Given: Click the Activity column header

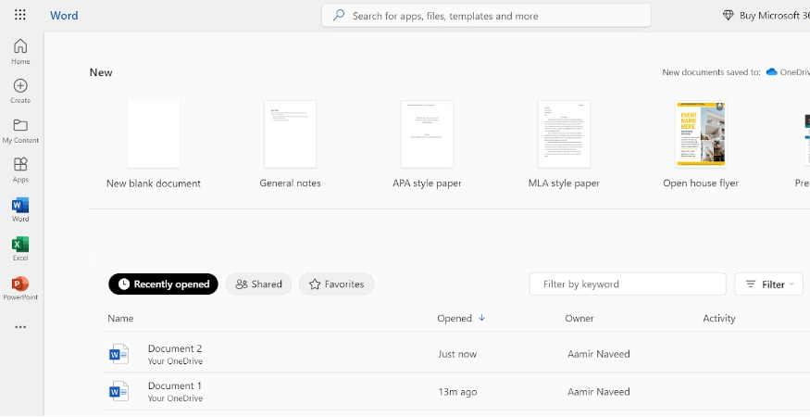Looking at the screenshot, I should point(718,318).
